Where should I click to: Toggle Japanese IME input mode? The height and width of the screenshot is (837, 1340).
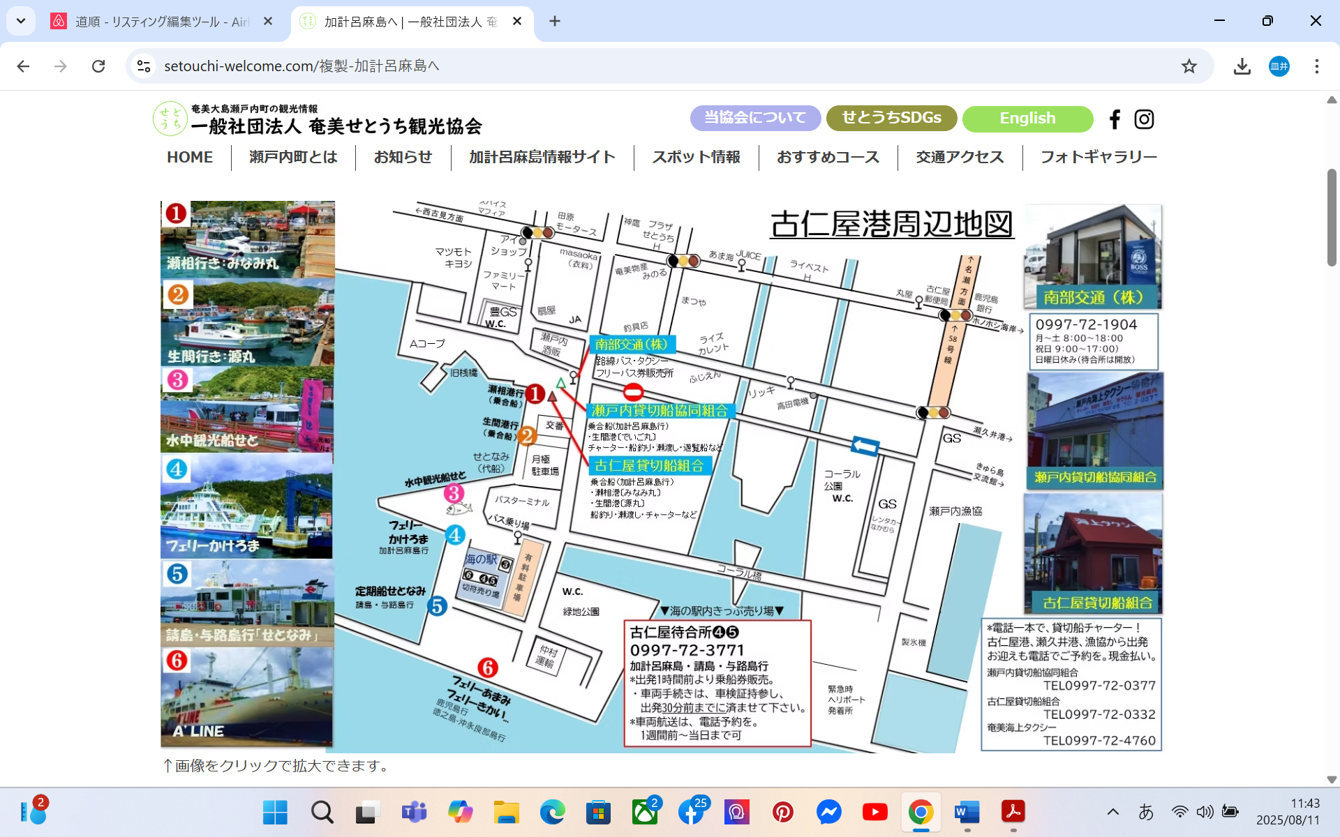click(1145, 812)
